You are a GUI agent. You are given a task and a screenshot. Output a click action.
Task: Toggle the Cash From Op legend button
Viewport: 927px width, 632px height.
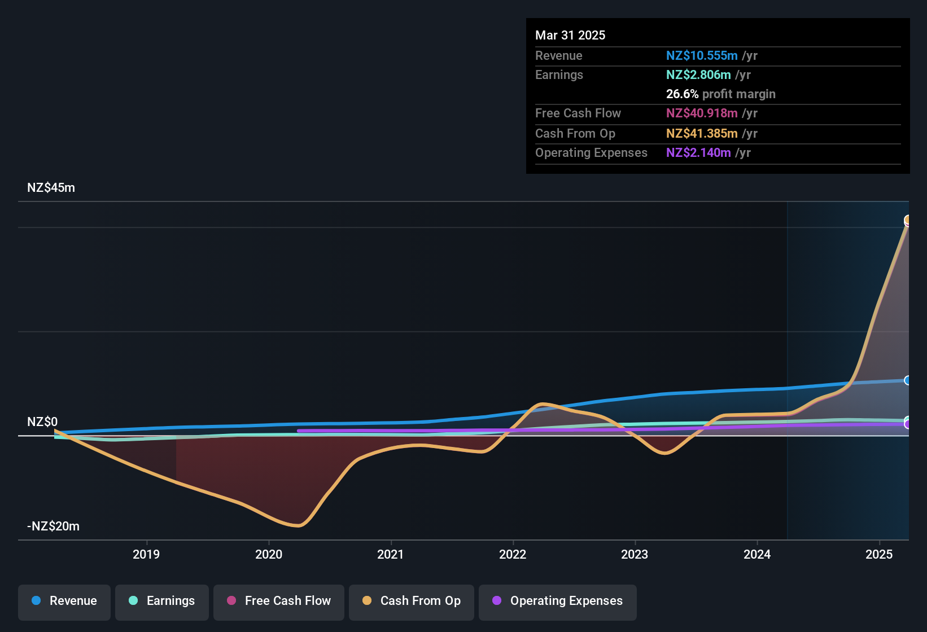[412, 602]
